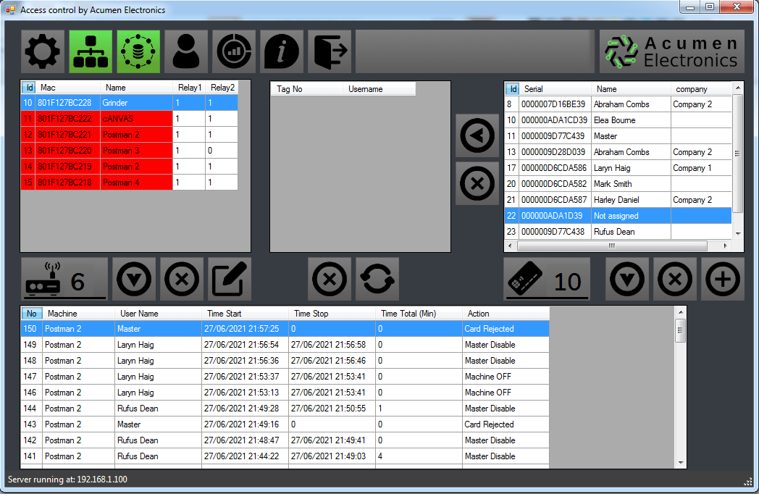759x494 pixels.
Task: Open the statistics chart icon
Action: click(234, 52)
